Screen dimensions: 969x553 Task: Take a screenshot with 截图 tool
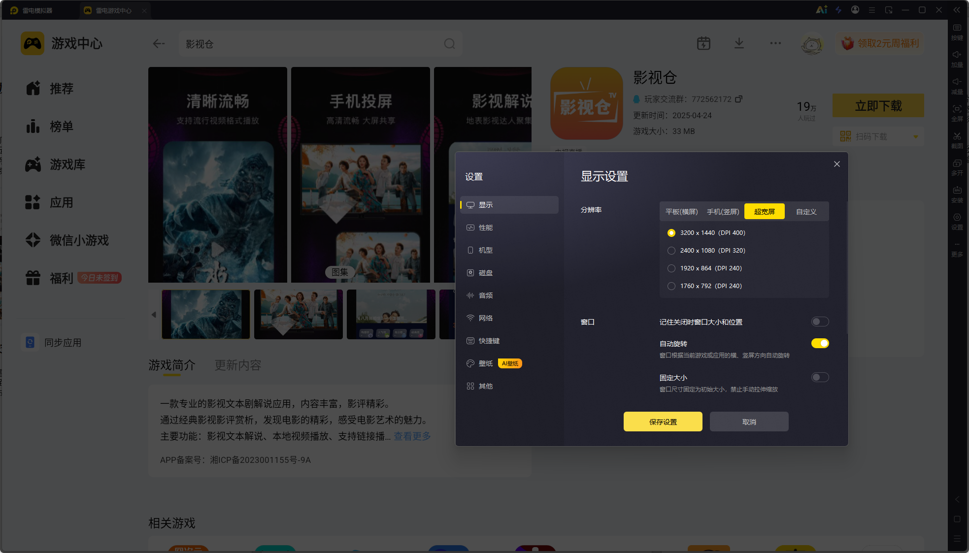click(x=957, y=140)
